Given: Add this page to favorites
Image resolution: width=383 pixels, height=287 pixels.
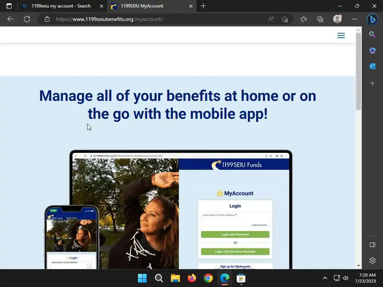Looking at the screenshot, I should tap(285, 19).
